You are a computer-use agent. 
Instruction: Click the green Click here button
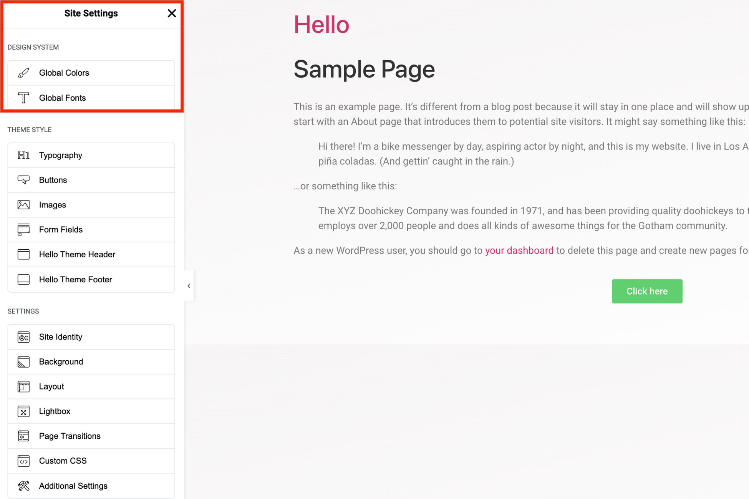pos(647,291)
